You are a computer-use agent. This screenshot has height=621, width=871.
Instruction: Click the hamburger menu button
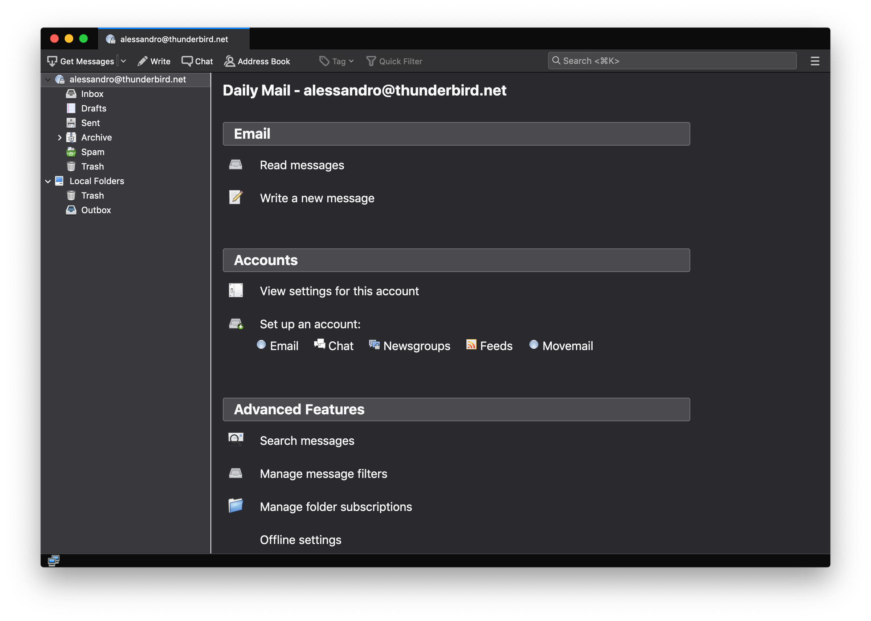(815, 61)
